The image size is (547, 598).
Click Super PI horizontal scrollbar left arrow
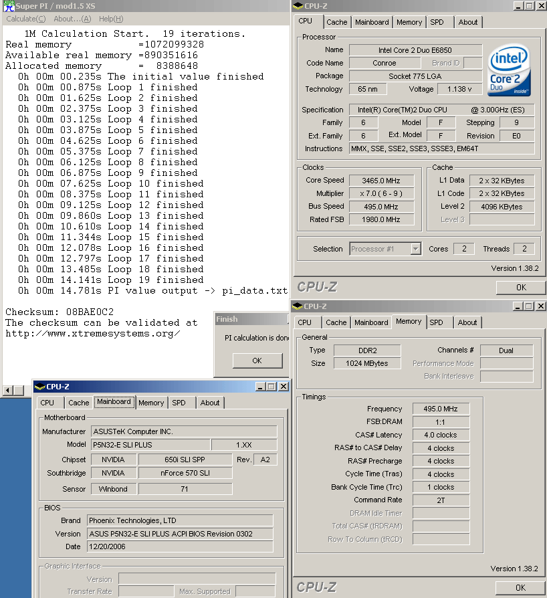click(x=7, y=390)
